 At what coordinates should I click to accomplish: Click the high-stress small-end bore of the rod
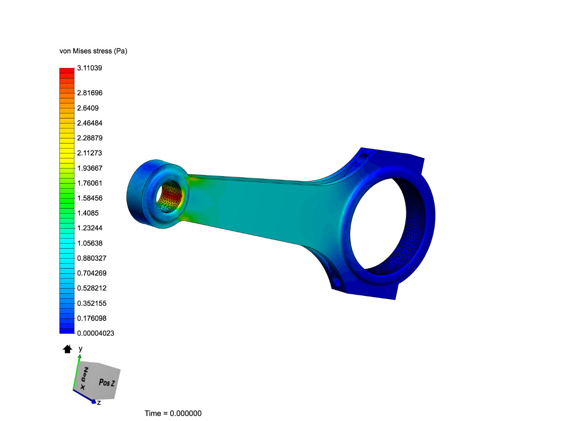pos(170,197)
